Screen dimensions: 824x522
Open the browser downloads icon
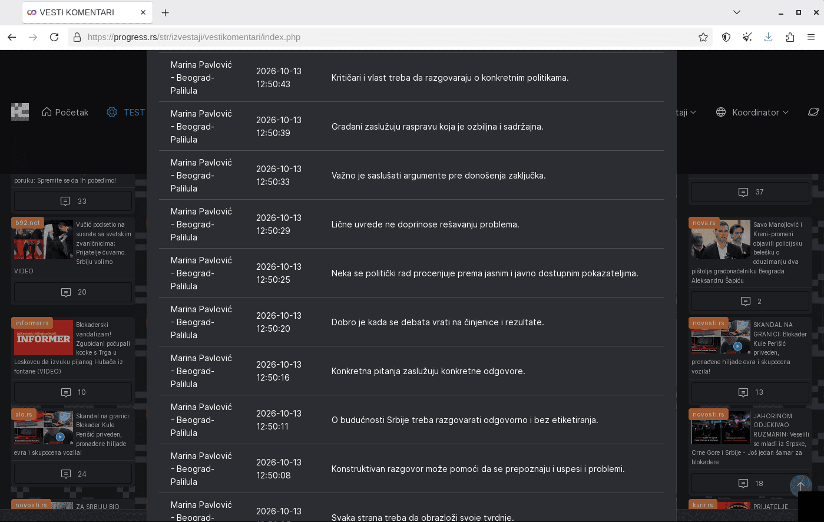(768, 37)
